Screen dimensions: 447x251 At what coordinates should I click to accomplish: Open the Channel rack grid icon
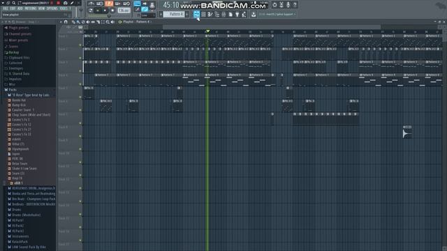point(203,14)
